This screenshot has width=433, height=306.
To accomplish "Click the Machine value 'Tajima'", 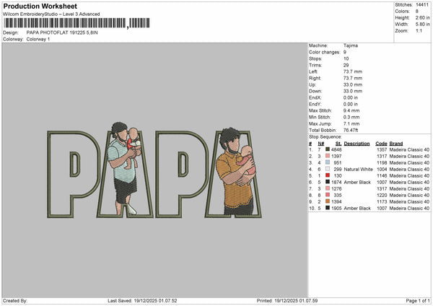I will click(x=351, y=45).
